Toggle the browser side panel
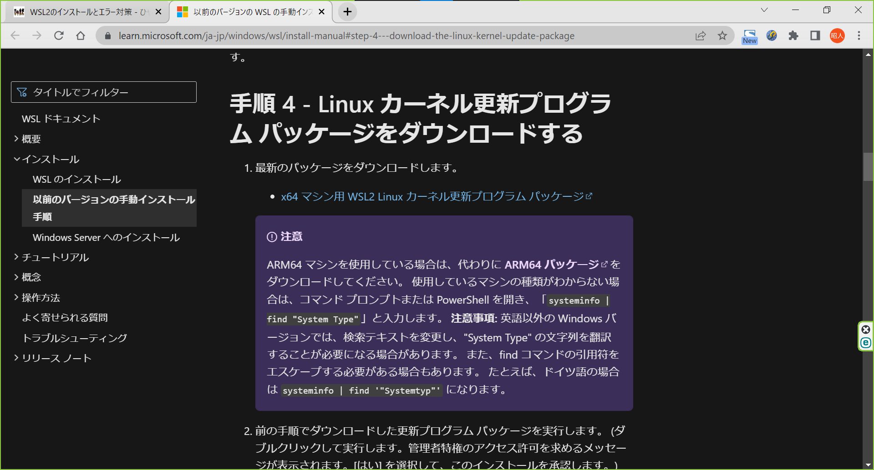 click(815, 35)
